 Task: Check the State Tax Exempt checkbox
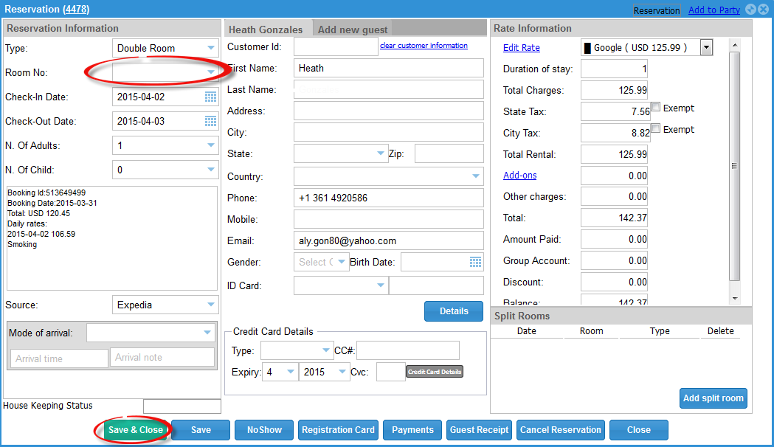[x=656, y=108]
